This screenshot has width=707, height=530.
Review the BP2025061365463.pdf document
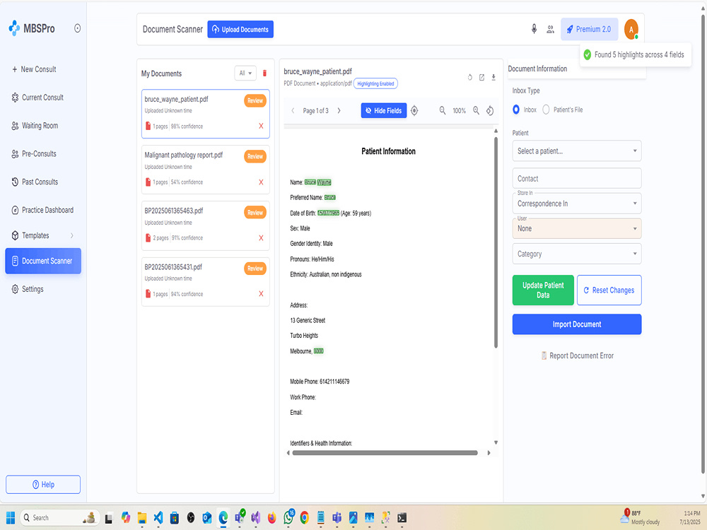point(255,213)
